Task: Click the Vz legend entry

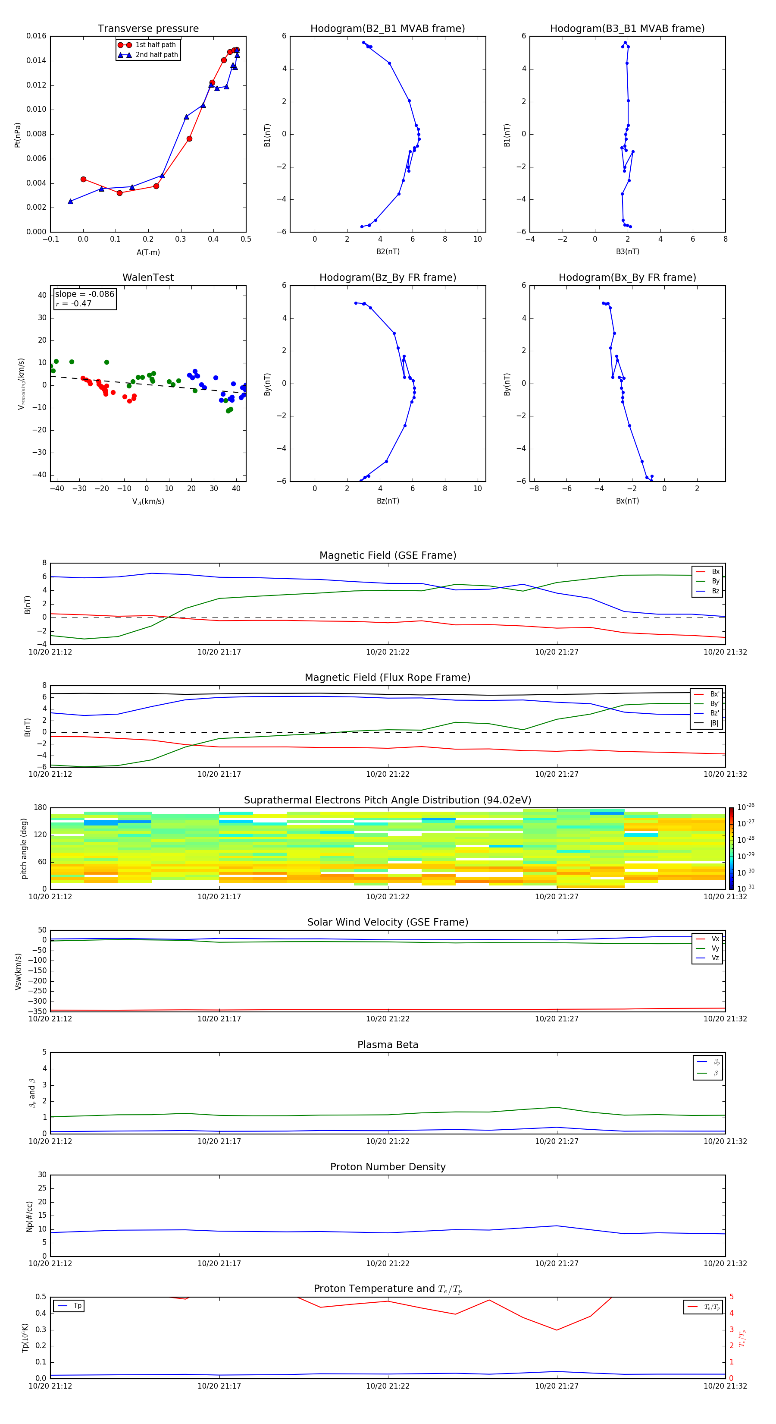Action: pyautogui.click(x=707, y=958)
